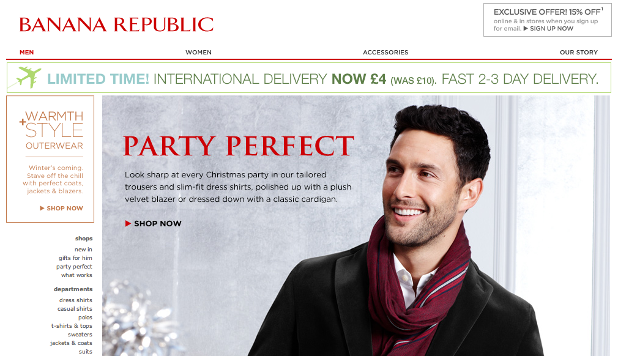Screen dimensions: 618x356
Task: Click SHOP NOW in Warmth + Style box
Action: (x=65, y=209)
